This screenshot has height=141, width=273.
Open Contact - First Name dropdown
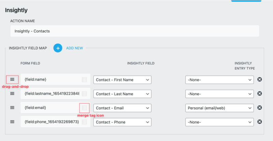point(123,80)
